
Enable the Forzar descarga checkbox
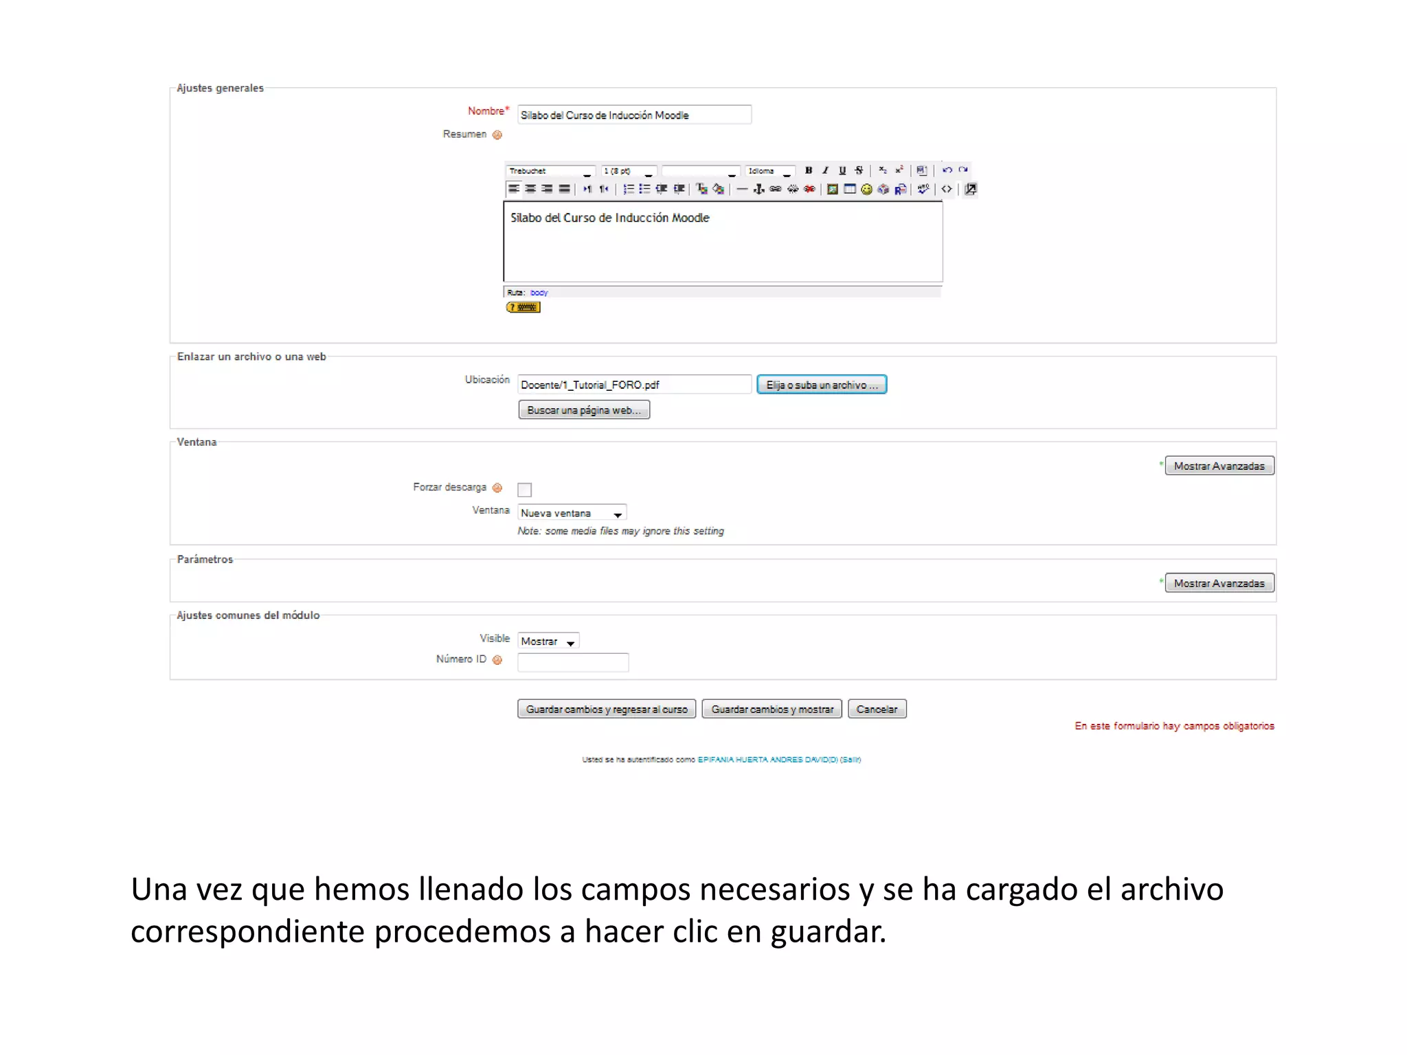tap(525, 489)
